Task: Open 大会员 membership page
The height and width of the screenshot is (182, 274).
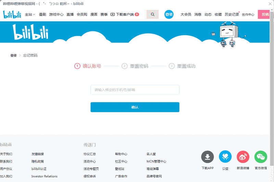Action: point(186,14)
